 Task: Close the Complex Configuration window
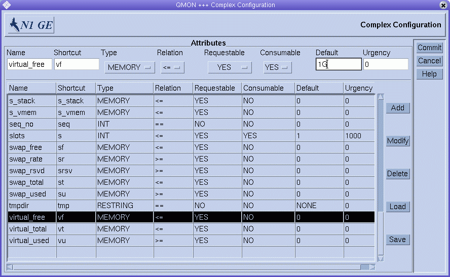(x=443, y=5)
